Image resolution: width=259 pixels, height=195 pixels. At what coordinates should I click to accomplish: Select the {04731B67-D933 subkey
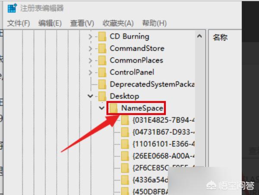pyautogui.click(x=158, y=132)
